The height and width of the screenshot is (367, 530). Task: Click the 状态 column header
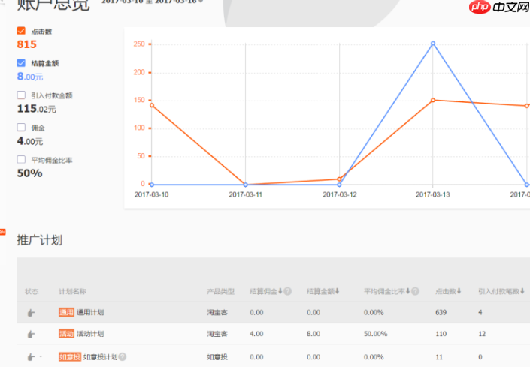tap(32, 291)
